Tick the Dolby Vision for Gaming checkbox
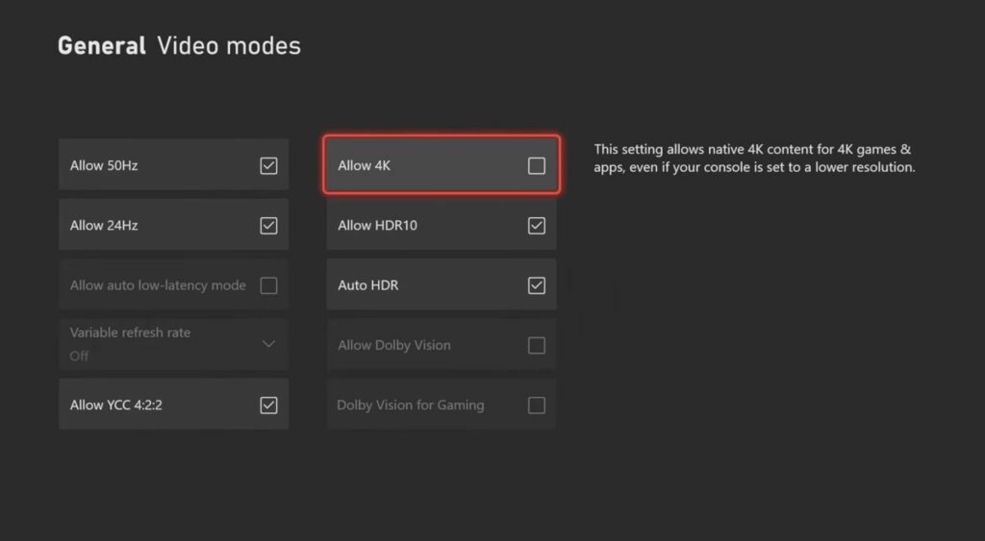Screen dimensions: 985x541 click(x=537, y=406)
